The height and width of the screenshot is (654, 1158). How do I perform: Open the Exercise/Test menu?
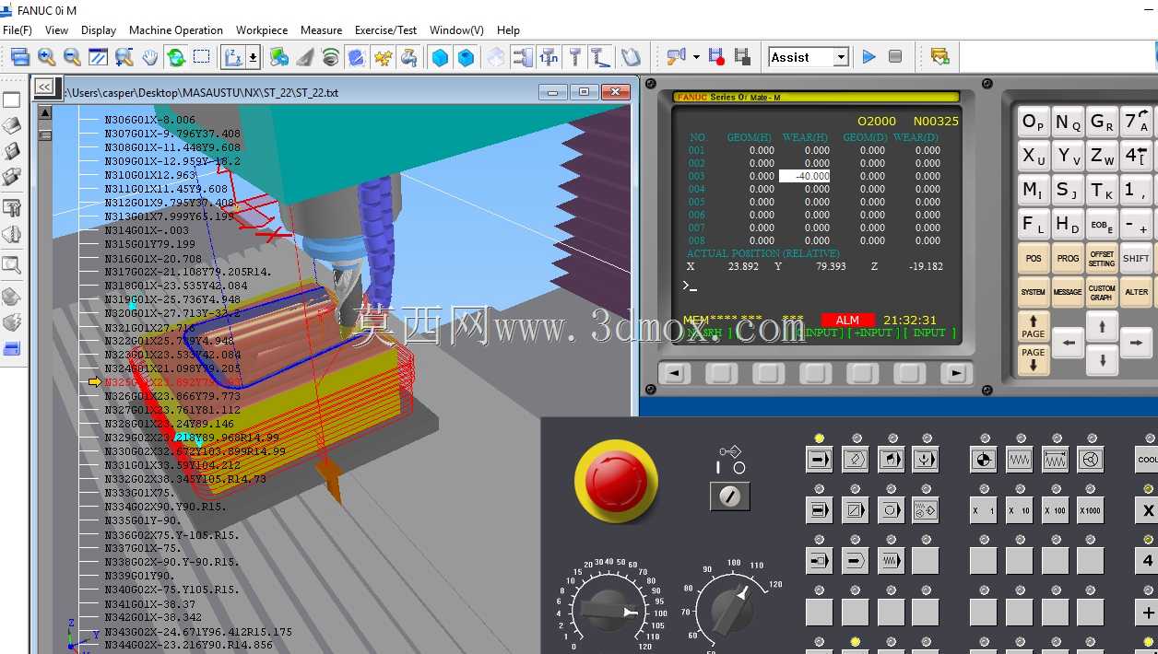[385, 30]
